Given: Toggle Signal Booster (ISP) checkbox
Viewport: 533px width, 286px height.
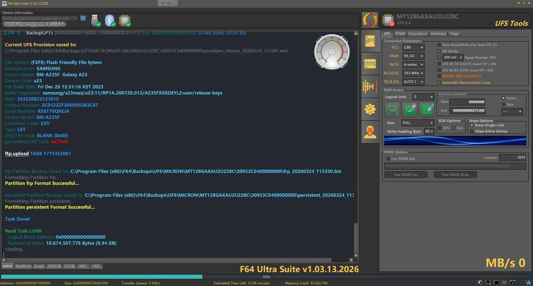Looking at the screenshot, I should coord(439,57).
